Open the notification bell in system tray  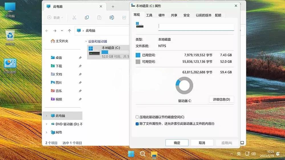click(x=278, y=154)
